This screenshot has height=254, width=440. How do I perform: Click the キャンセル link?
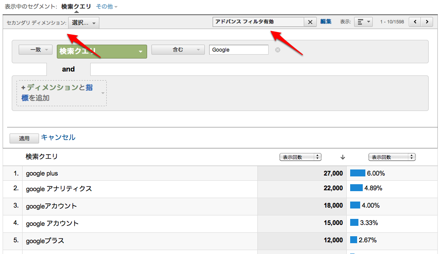(58, 137)
